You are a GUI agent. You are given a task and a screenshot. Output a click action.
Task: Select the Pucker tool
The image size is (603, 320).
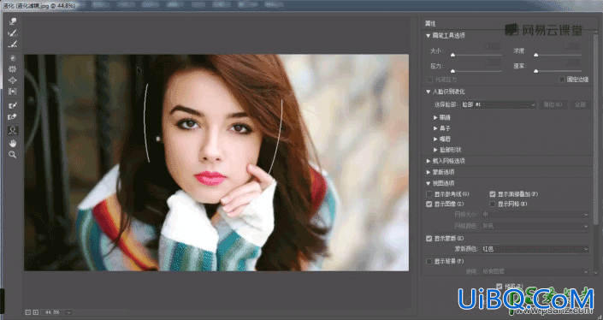click(13, 69)
